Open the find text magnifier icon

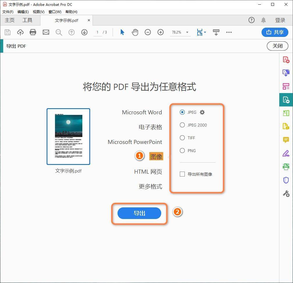(59, 32)
